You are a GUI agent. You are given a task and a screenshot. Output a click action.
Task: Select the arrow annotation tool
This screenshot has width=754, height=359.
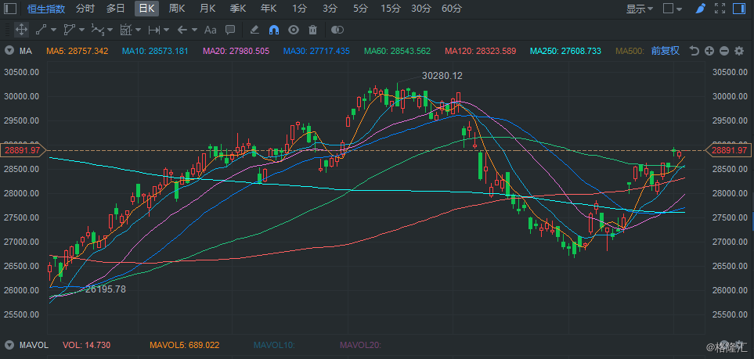coord(182,30)
